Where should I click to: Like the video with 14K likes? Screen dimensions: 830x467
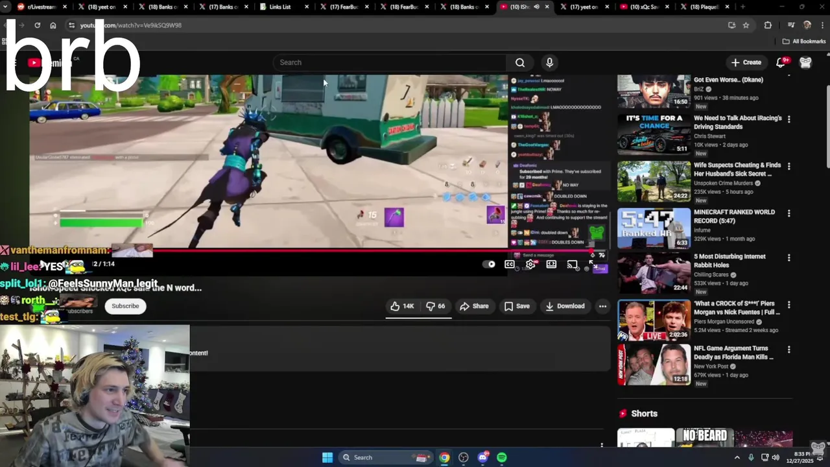click(402, 306)
